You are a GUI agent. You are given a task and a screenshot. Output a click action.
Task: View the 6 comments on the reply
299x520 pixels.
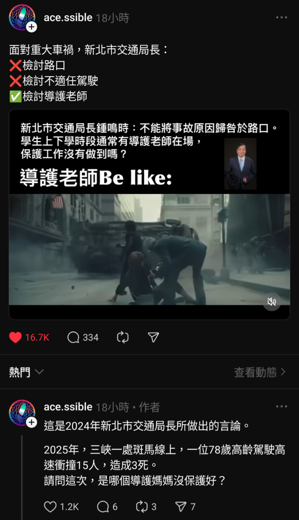coord(103,507)
